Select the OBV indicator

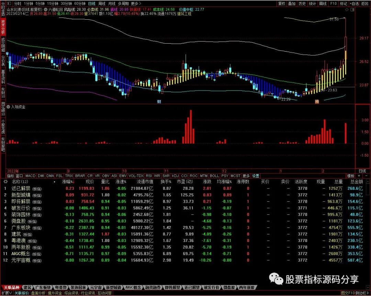(106, 176)
